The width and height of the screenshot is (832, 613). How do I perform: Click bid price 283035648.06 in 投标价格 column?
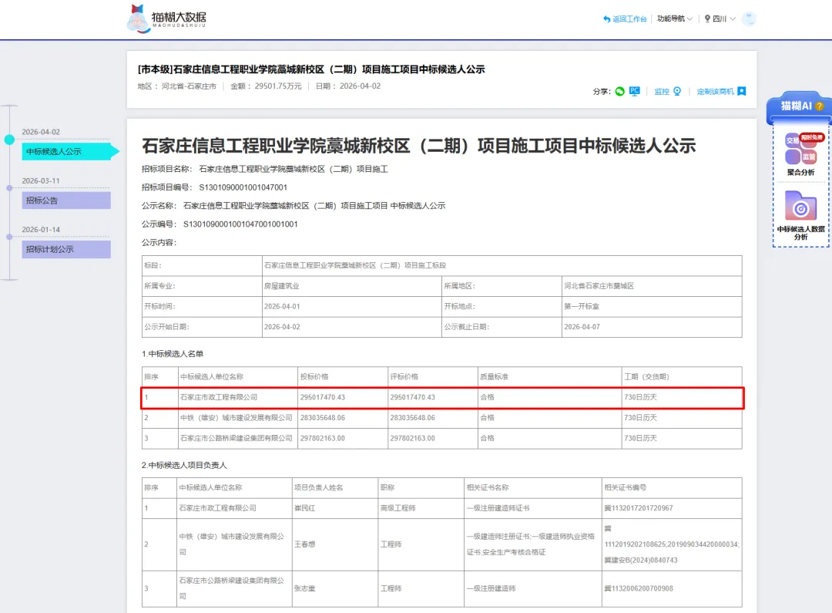pyautogui.click(x=323, y=418)
